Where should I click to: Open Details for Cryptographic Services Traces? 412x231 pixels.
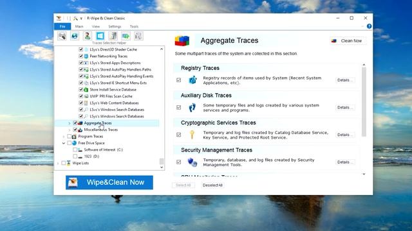pos(345,135)
